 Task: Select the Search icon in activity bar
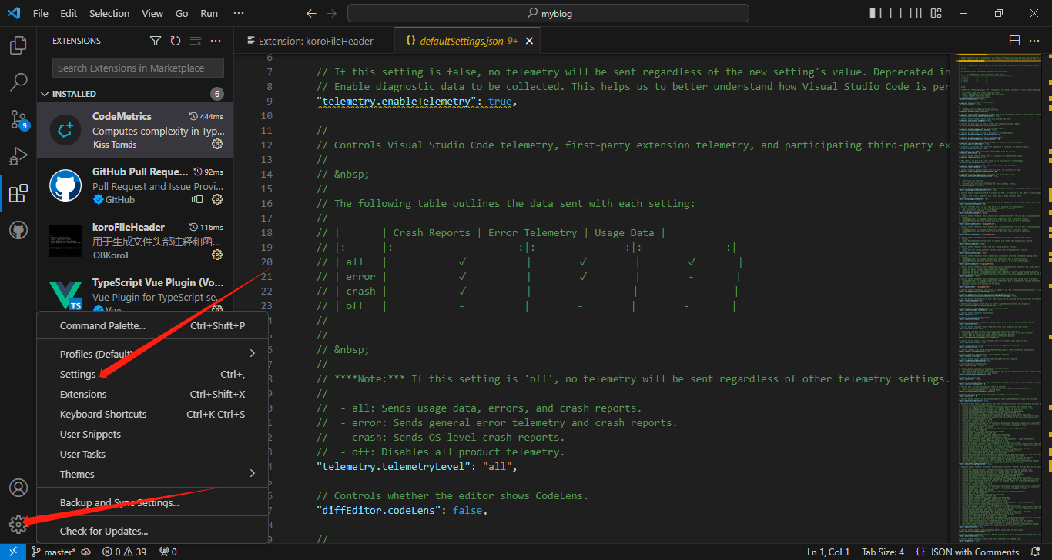[18, 82]
